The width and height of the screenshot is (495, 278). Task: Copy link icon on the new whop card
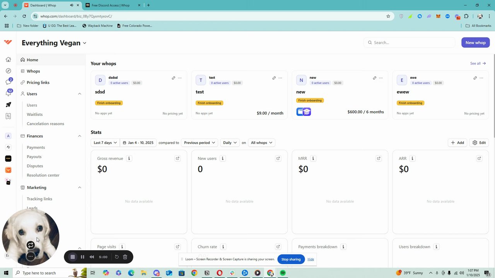[x=374, y=78]
